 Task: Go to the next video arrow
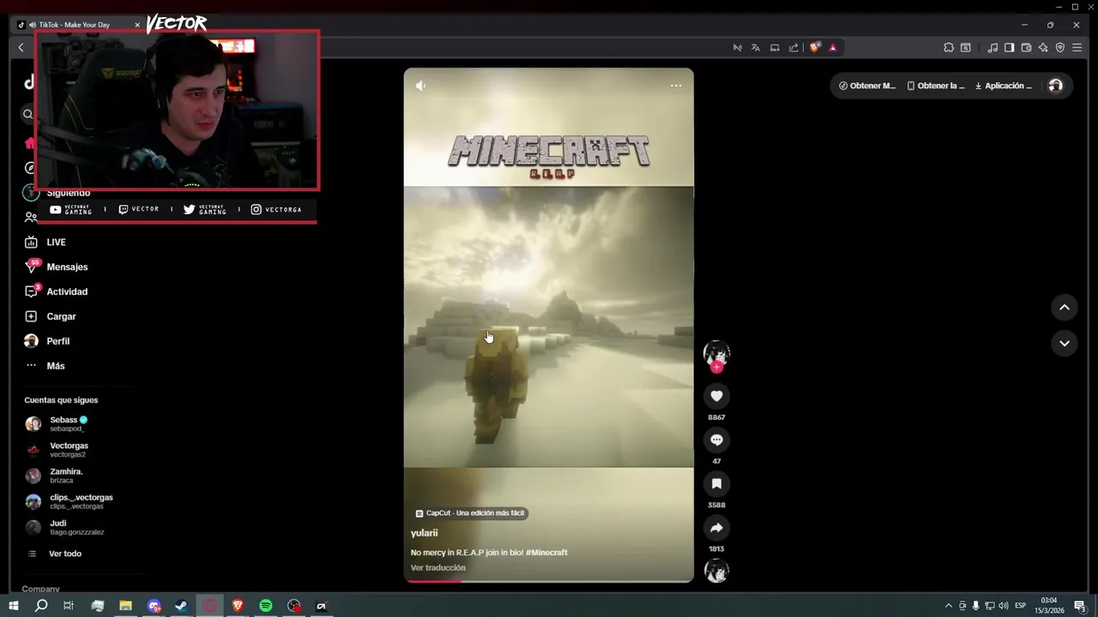tap(1064, 344)
